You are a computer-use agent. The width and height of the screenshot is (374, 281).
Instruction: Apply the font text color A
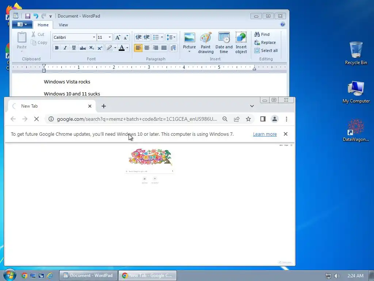[x=122, y=48]
